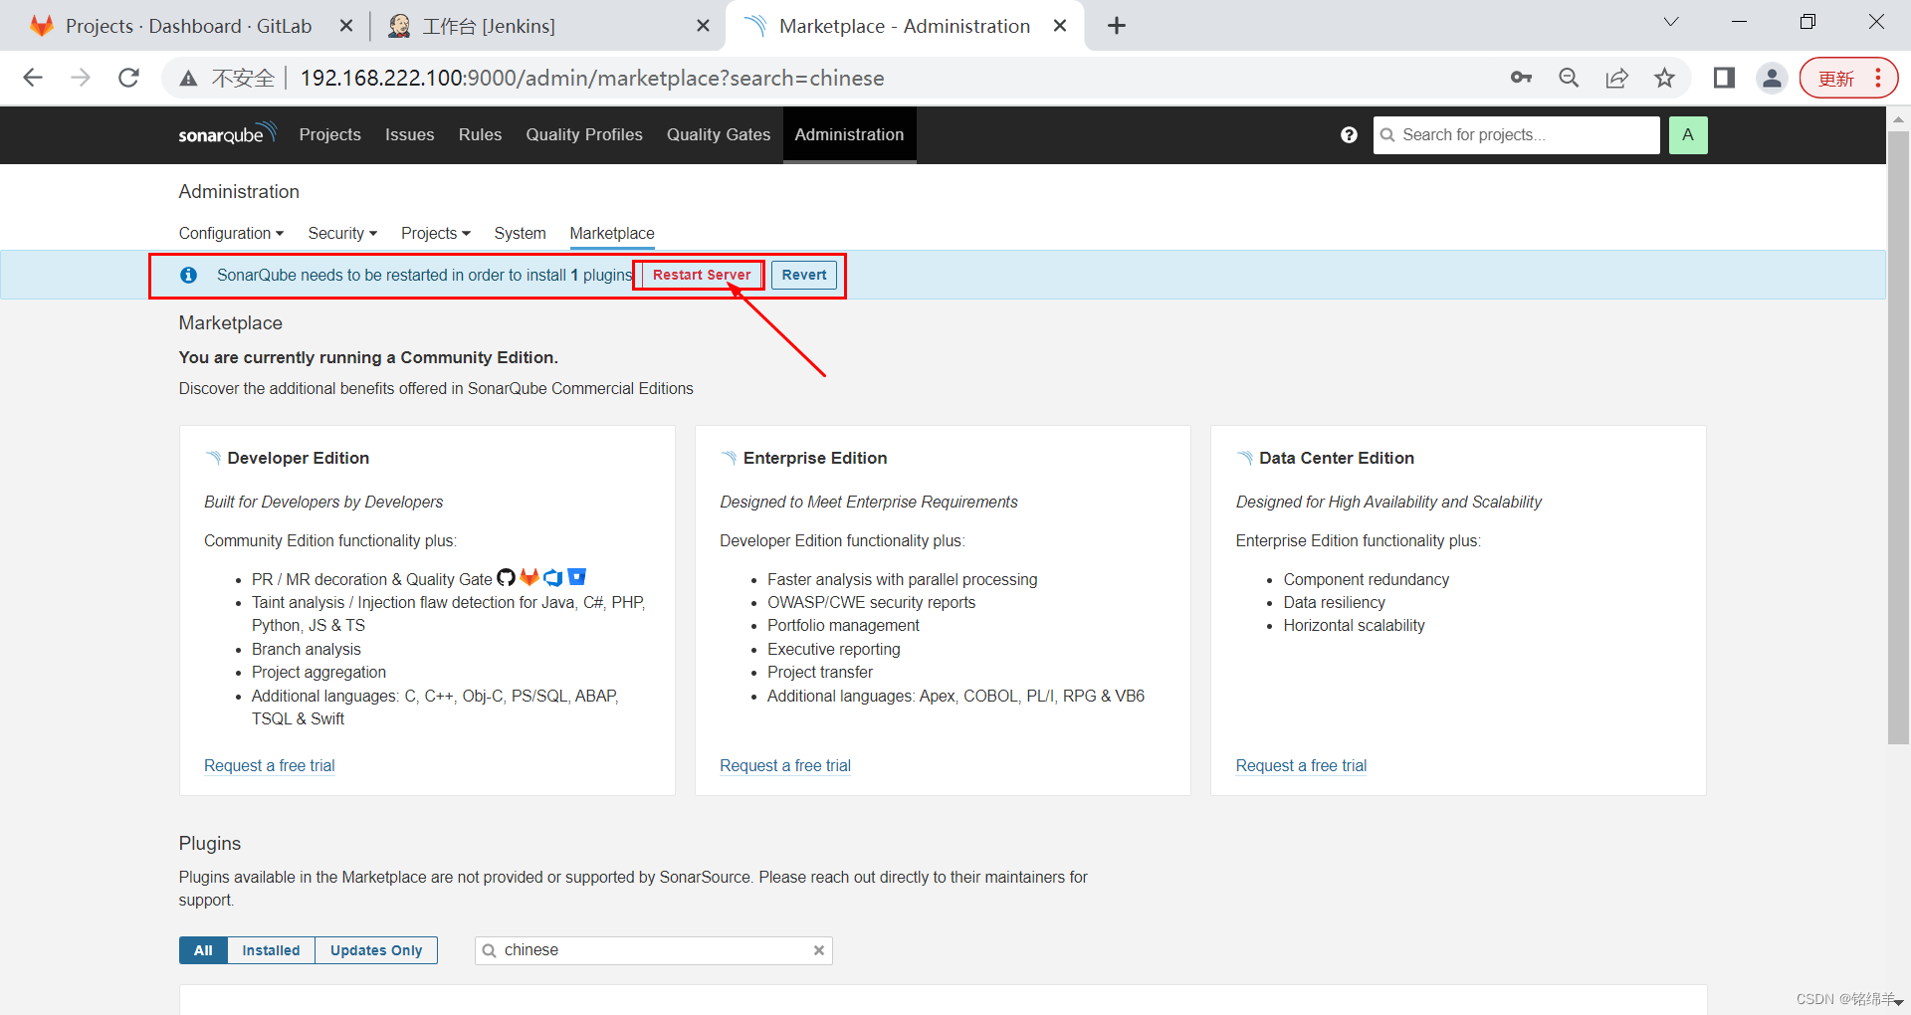Click the Developer Edition heading
The height and width of the screenshot is (1015, 1911).
pyautogui.click(x=298, y=458)
